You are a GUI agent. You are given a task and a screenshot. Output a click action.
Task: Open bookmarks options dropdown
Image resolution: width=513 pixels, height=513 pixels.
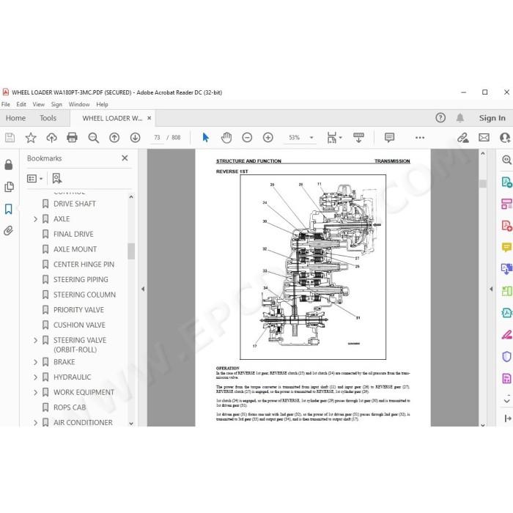pos(34,179)
